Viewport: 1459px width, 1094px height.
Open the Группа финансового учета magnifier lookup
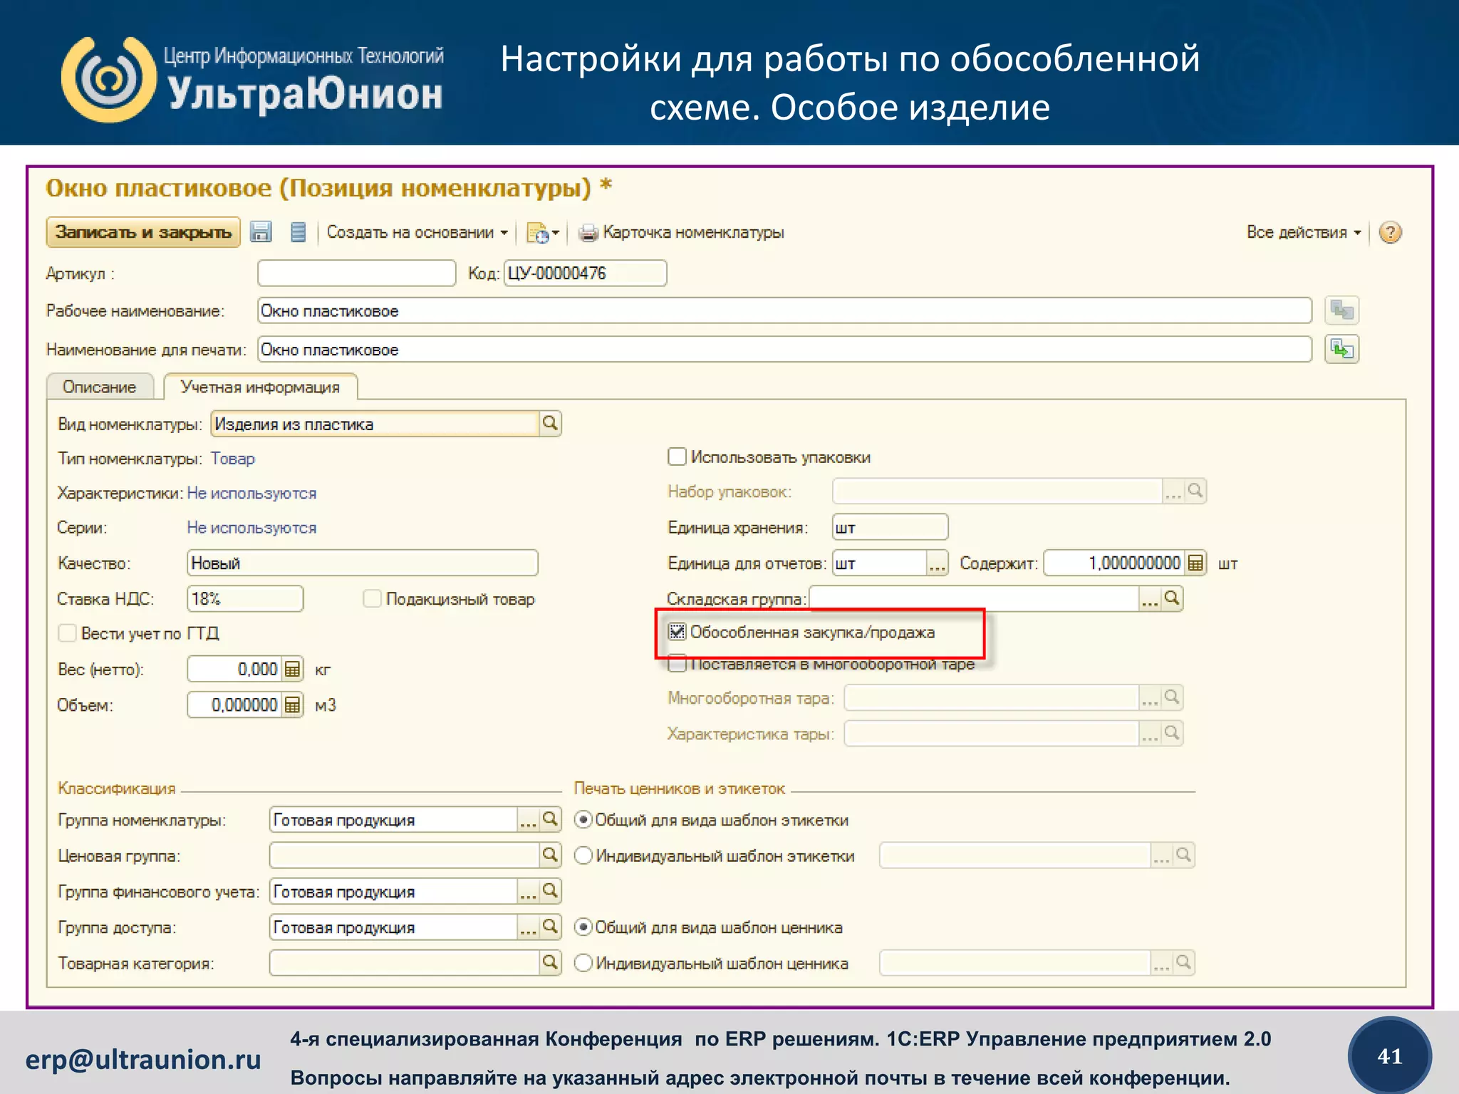[550, 891]
